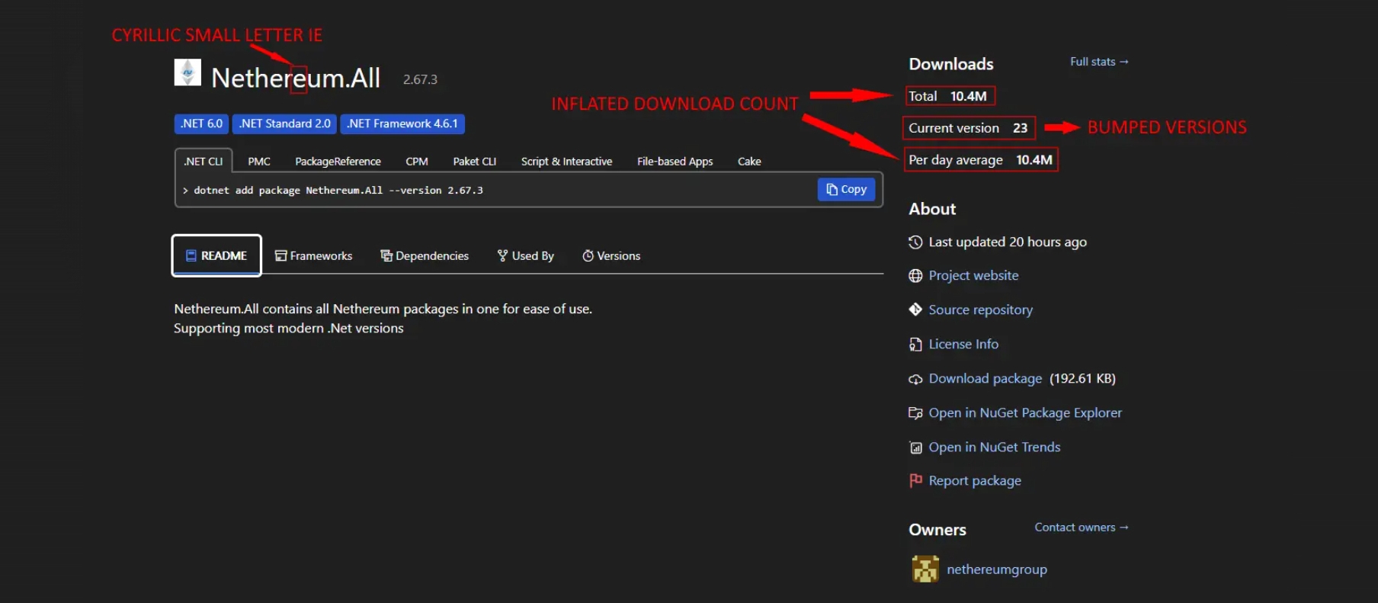Click the nethereumgroup owner avatar
The height and width of the screenshot is (603, 1378).
pos(925,569)
